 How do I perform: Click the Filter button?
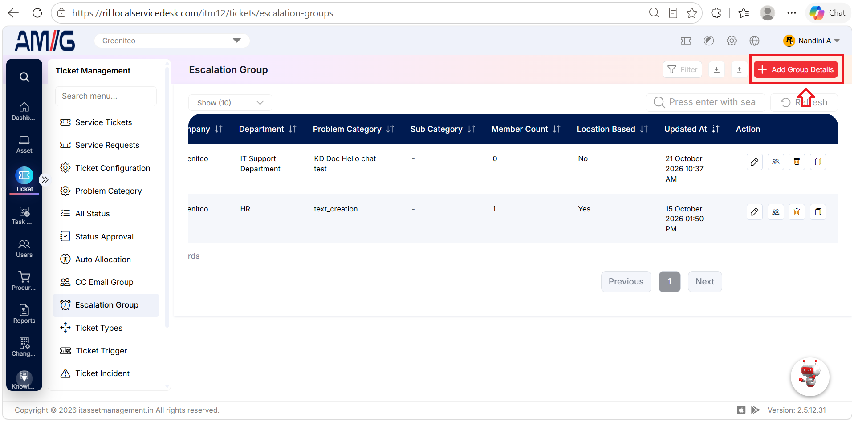coord(683,69)
